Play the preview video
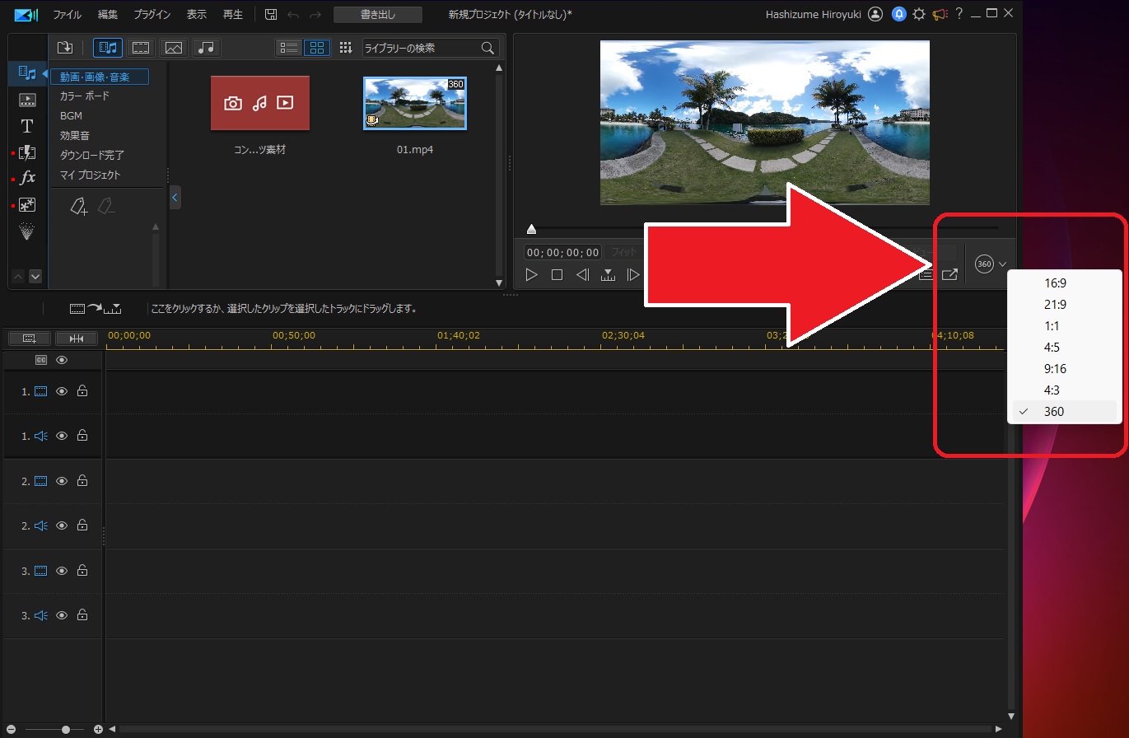The width and height of the screenshot is (1129, 738). click(531, 274)
